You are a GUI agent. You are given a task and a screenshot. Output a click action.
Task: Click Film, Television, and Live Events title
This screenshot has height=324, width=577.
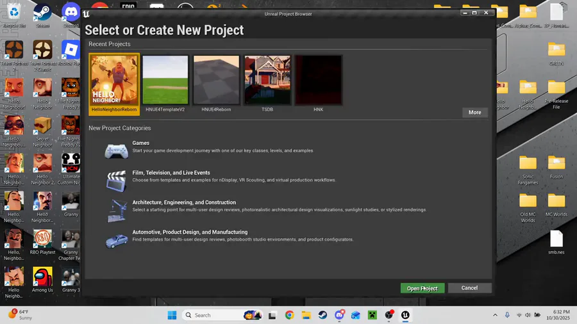pyautogui.click(x=171, y=173)
